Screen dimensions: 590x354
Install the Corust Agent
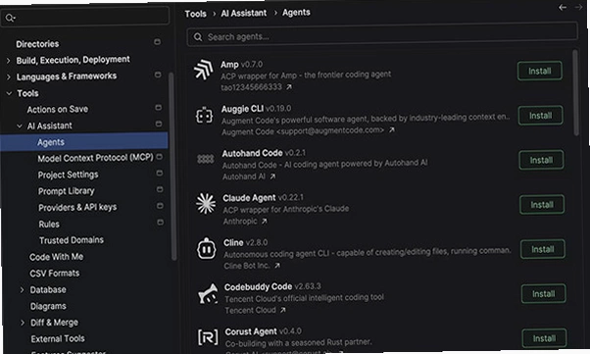tap(545, 338)
